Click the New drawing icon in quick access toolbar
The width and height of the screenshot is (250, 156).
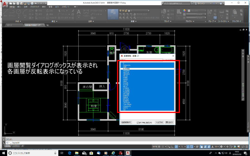tap(11, 3)
